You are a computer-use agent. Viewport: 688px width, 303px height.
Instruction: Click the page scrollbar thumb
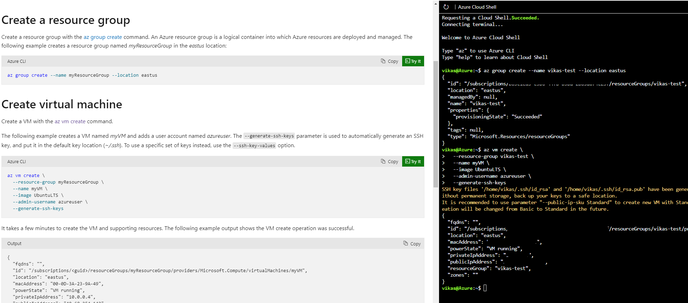[x=436, y=124]
